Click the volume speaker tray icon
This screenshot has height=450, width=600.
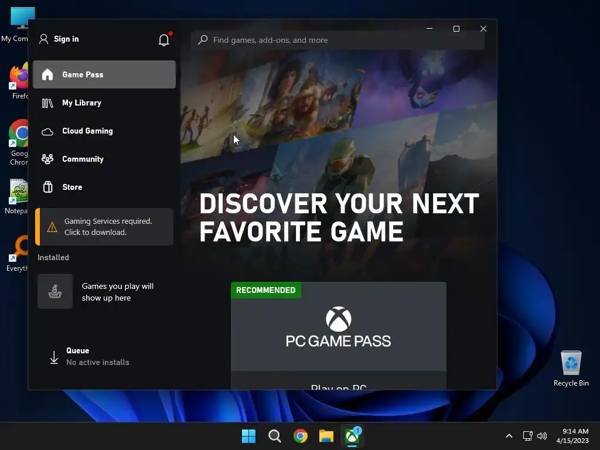pyautogui.click(x=542, y=436)
